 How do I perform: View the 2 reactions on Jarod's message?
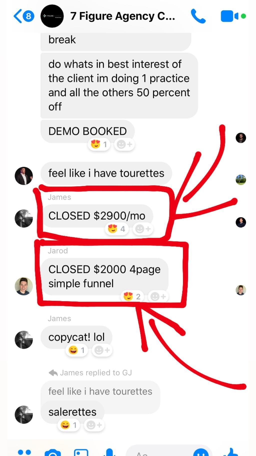[132, 297]
